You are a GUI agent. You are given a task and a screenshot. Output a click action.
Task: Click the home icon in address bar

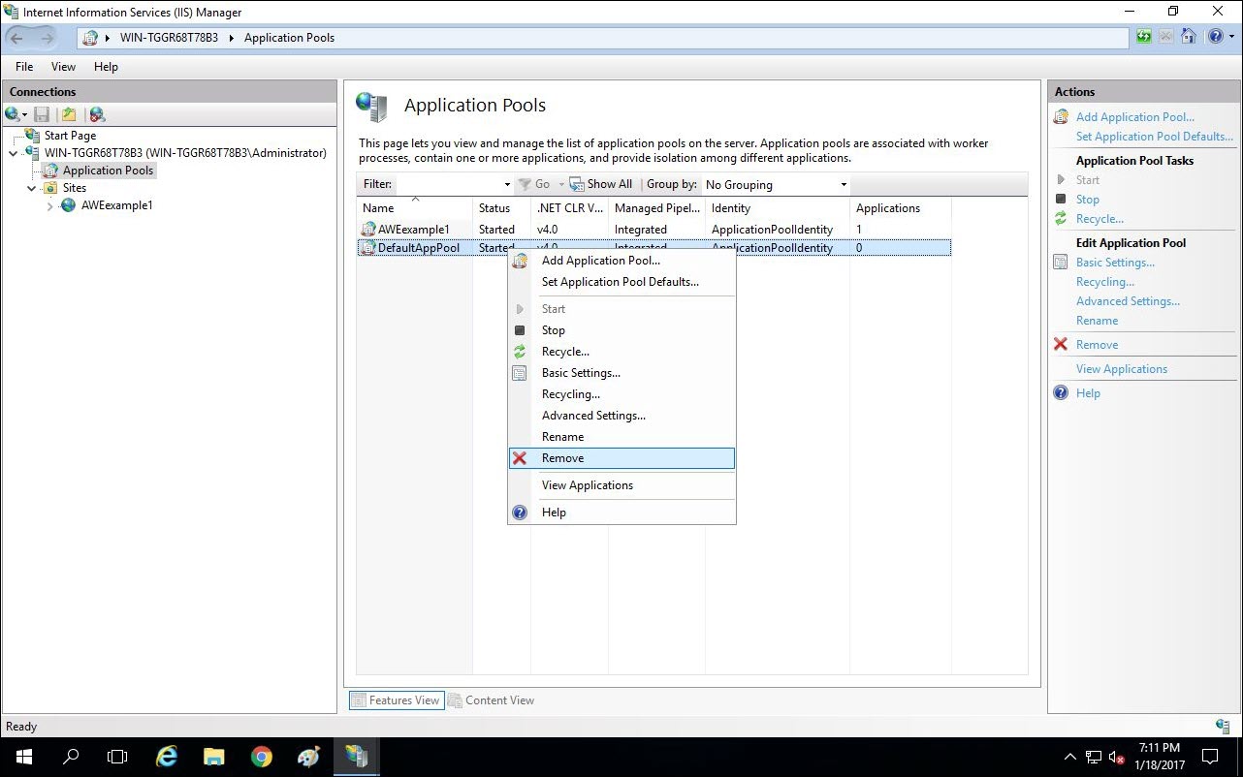[1189, 37]
